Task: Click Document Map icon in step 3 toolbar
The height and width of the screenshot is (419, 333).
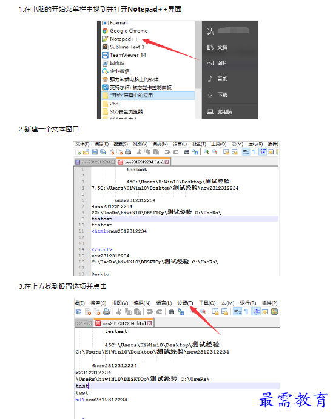Action: click(x=274, y=312)
